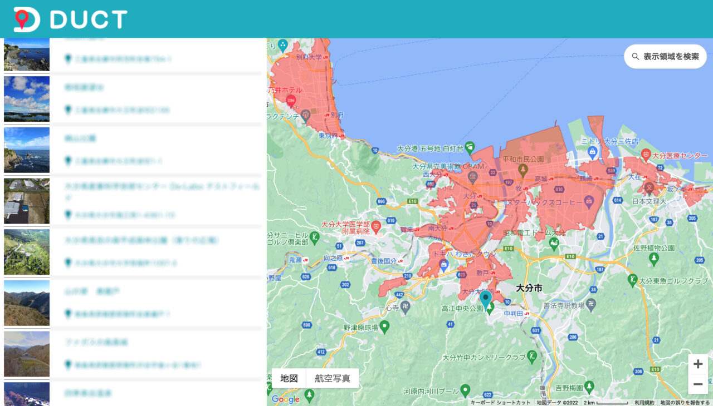Open the 利用規約 terms link
The width and height of the screenshot is (713, 406).
coord(644,402)
